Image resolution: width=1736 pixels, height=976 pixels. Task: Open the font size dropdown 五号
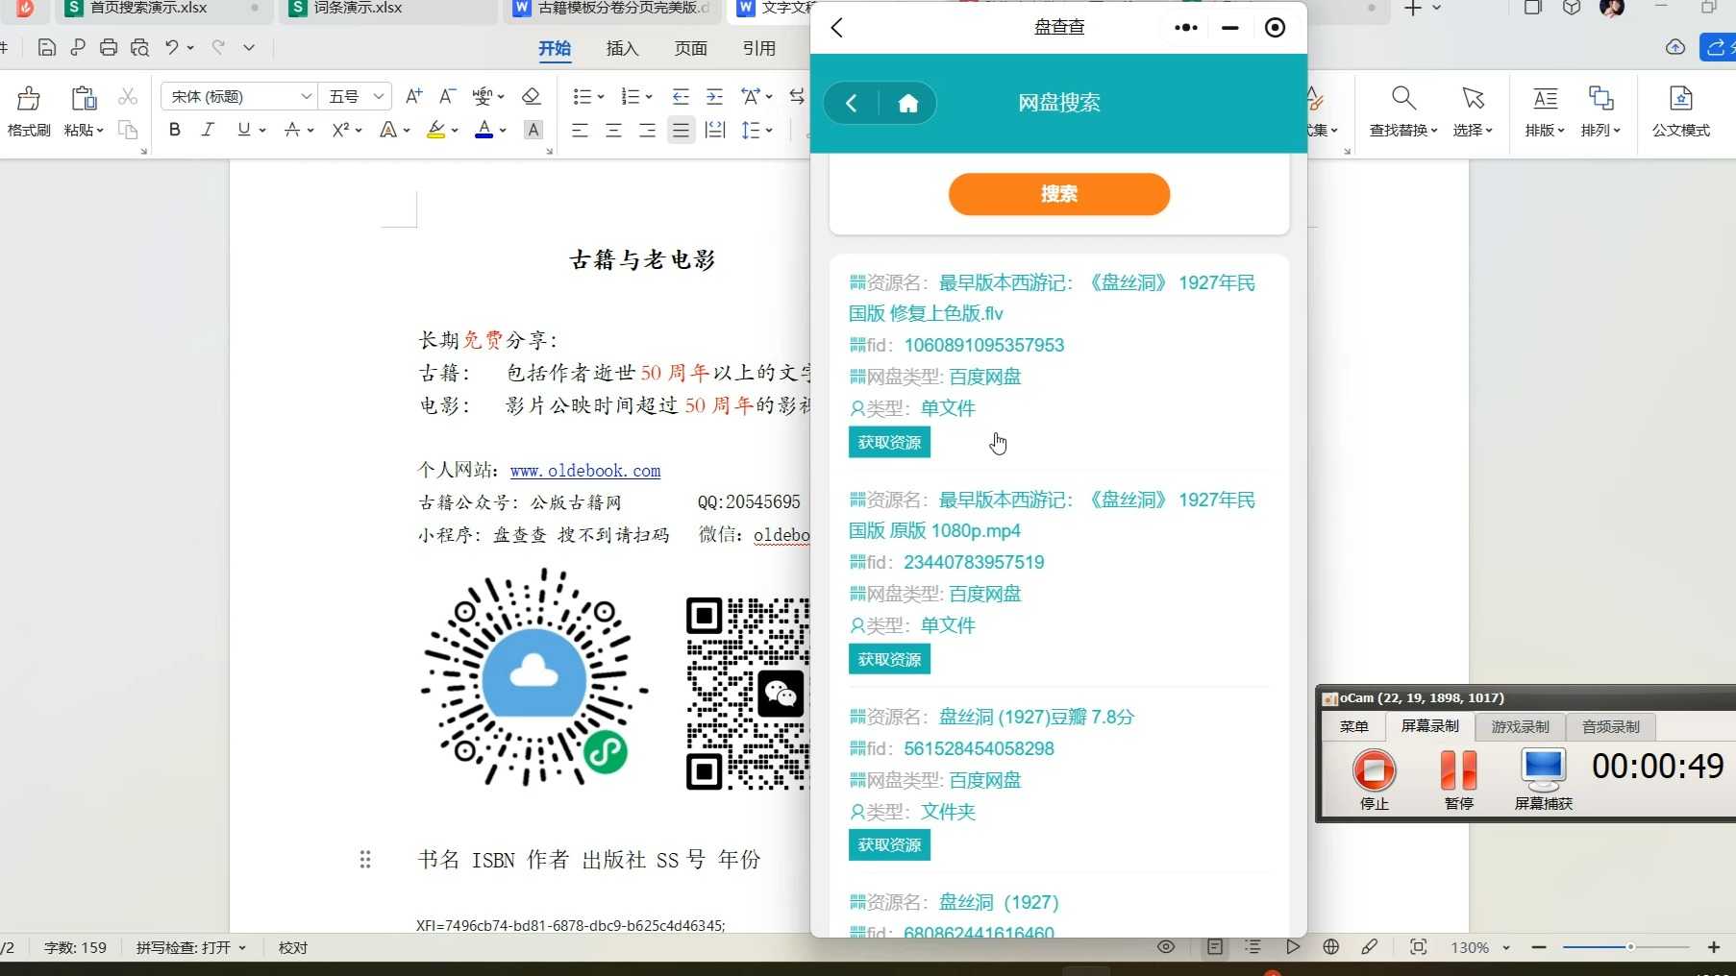(356, 96)
